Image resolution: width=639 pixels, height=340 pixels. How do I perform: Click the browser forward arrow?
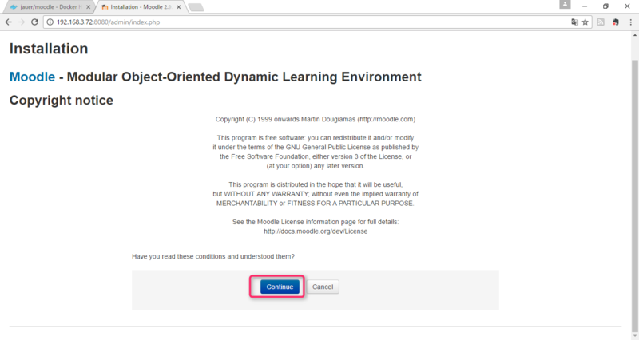click(x=22, y=22)
